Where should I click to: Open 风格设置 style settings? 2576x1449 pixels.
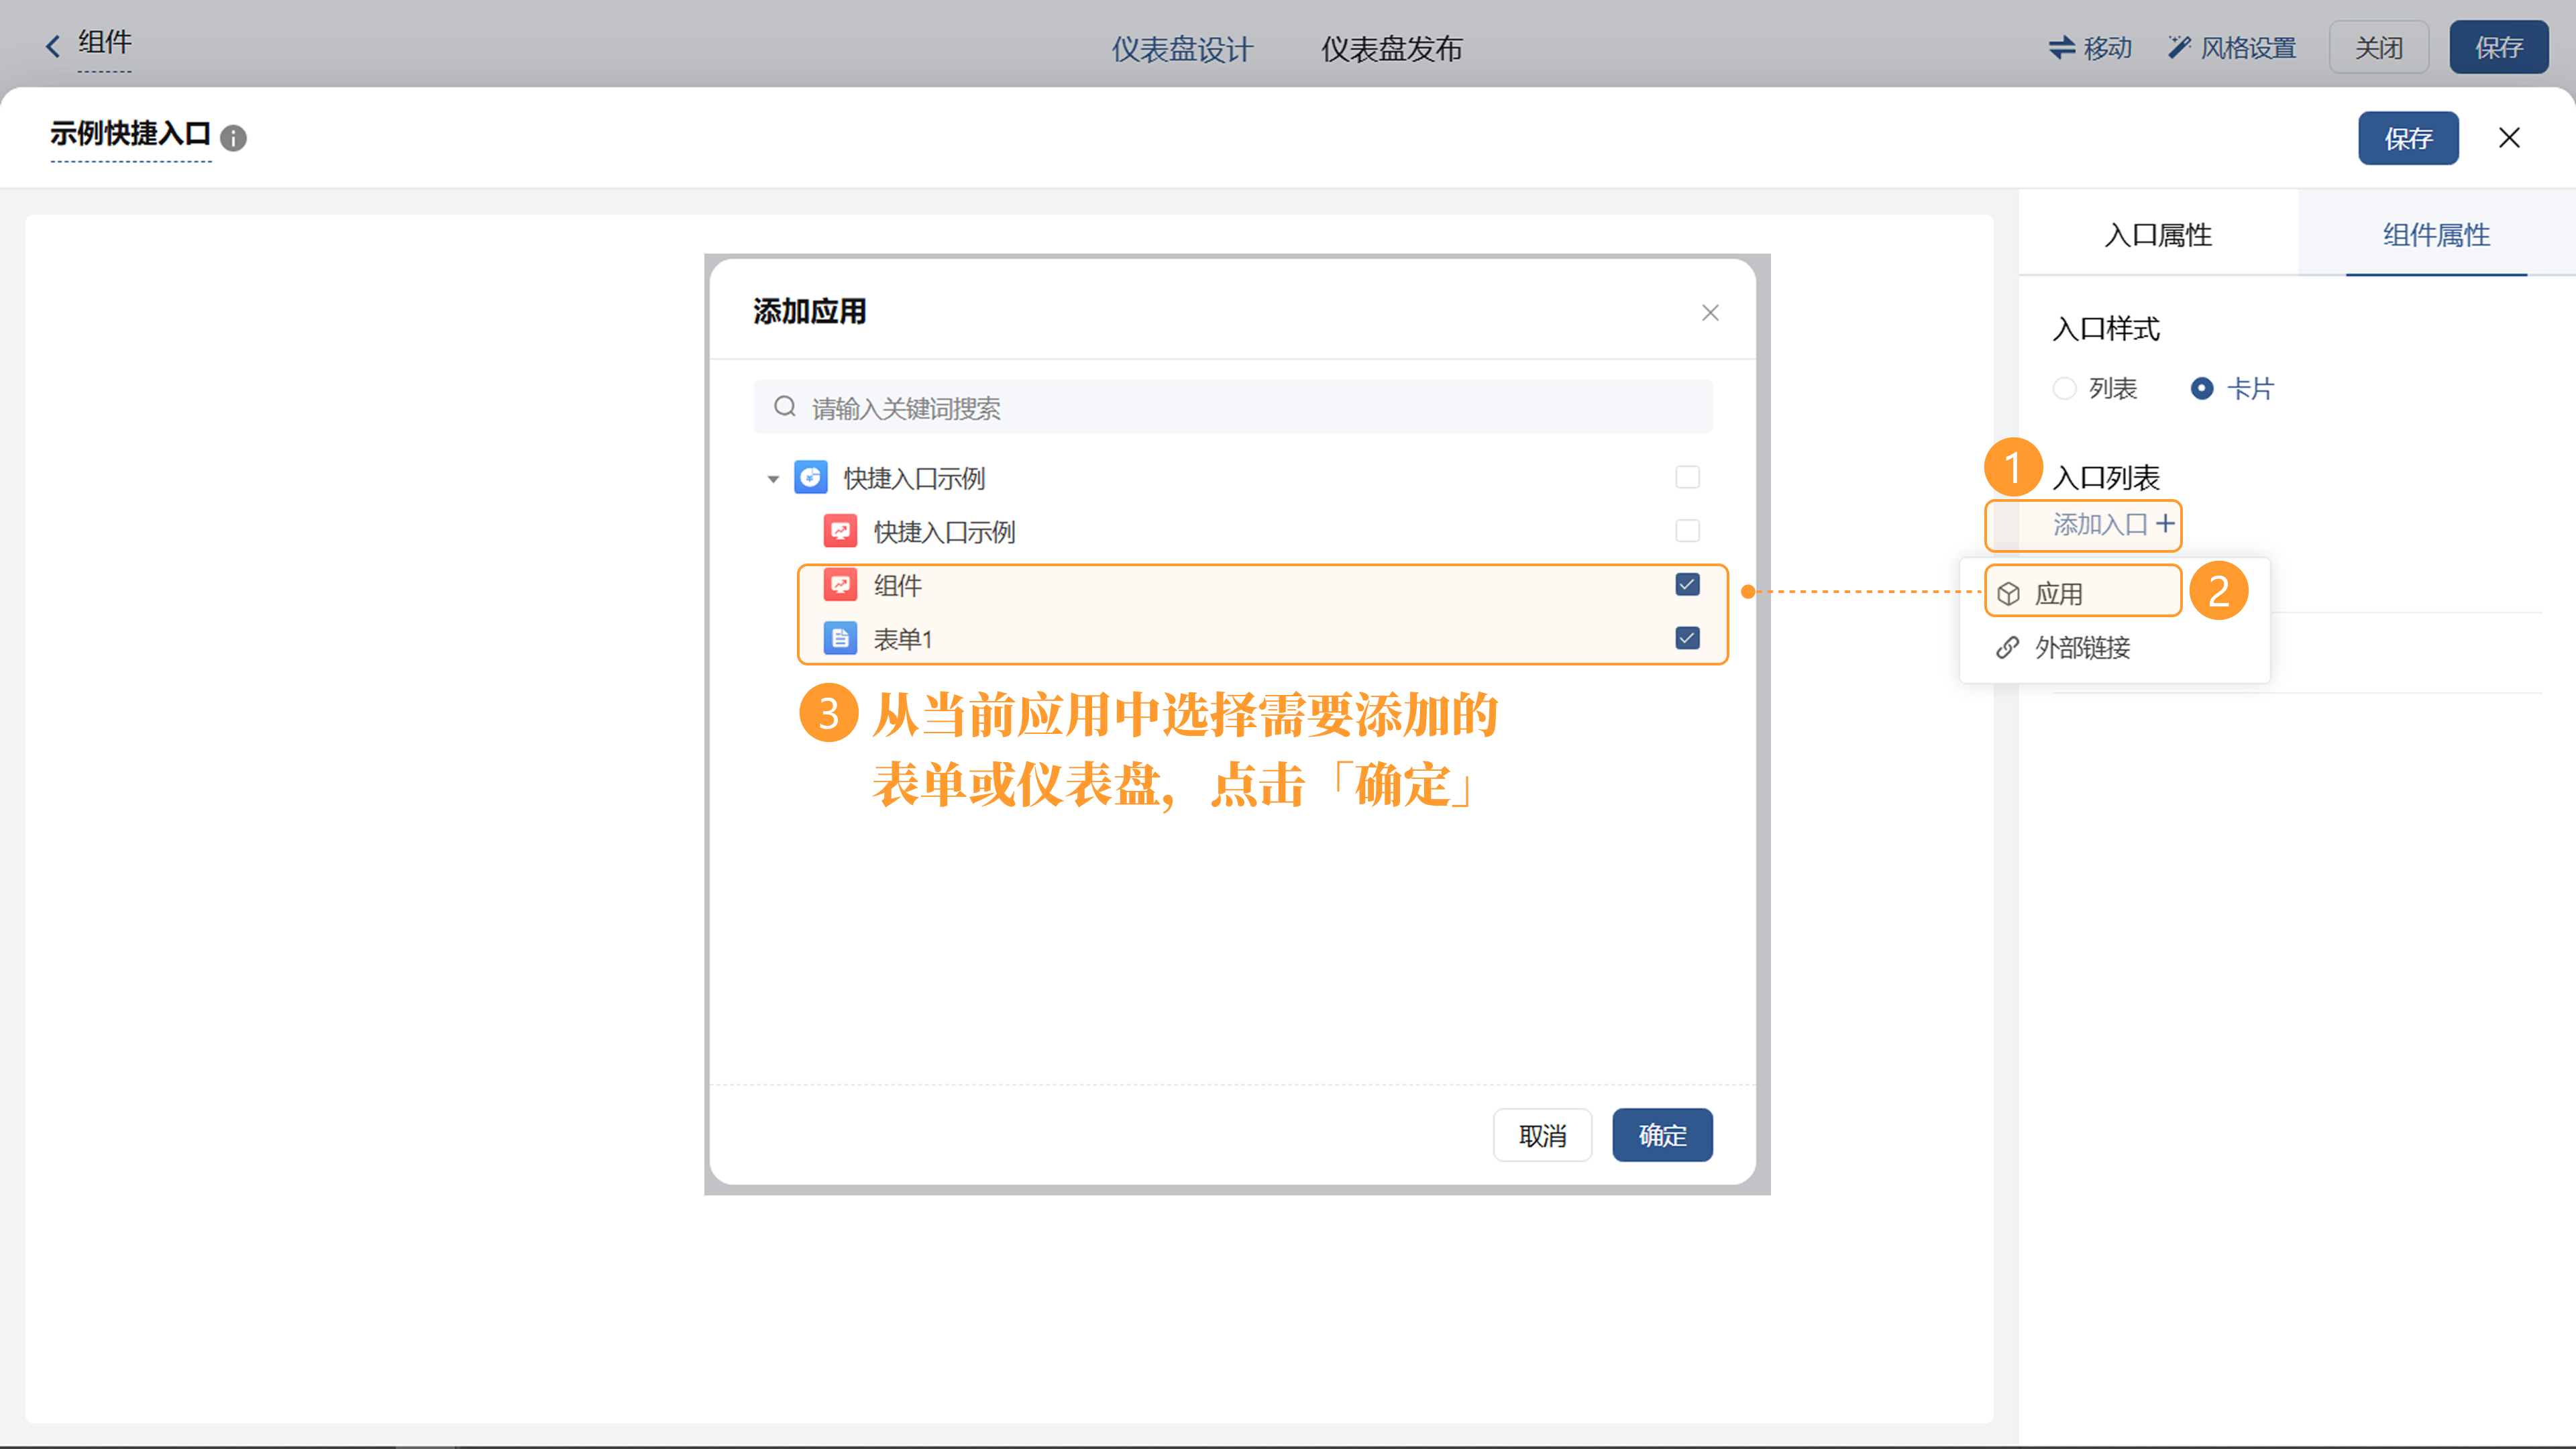pyautogui.click(x=2232, y=47)
